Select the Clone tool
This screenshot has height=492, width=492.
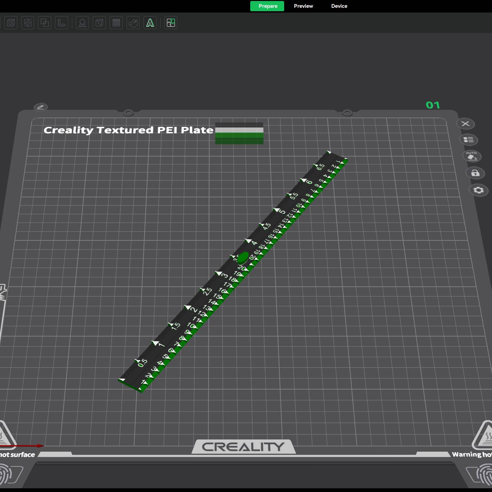(x=44, y=23)
